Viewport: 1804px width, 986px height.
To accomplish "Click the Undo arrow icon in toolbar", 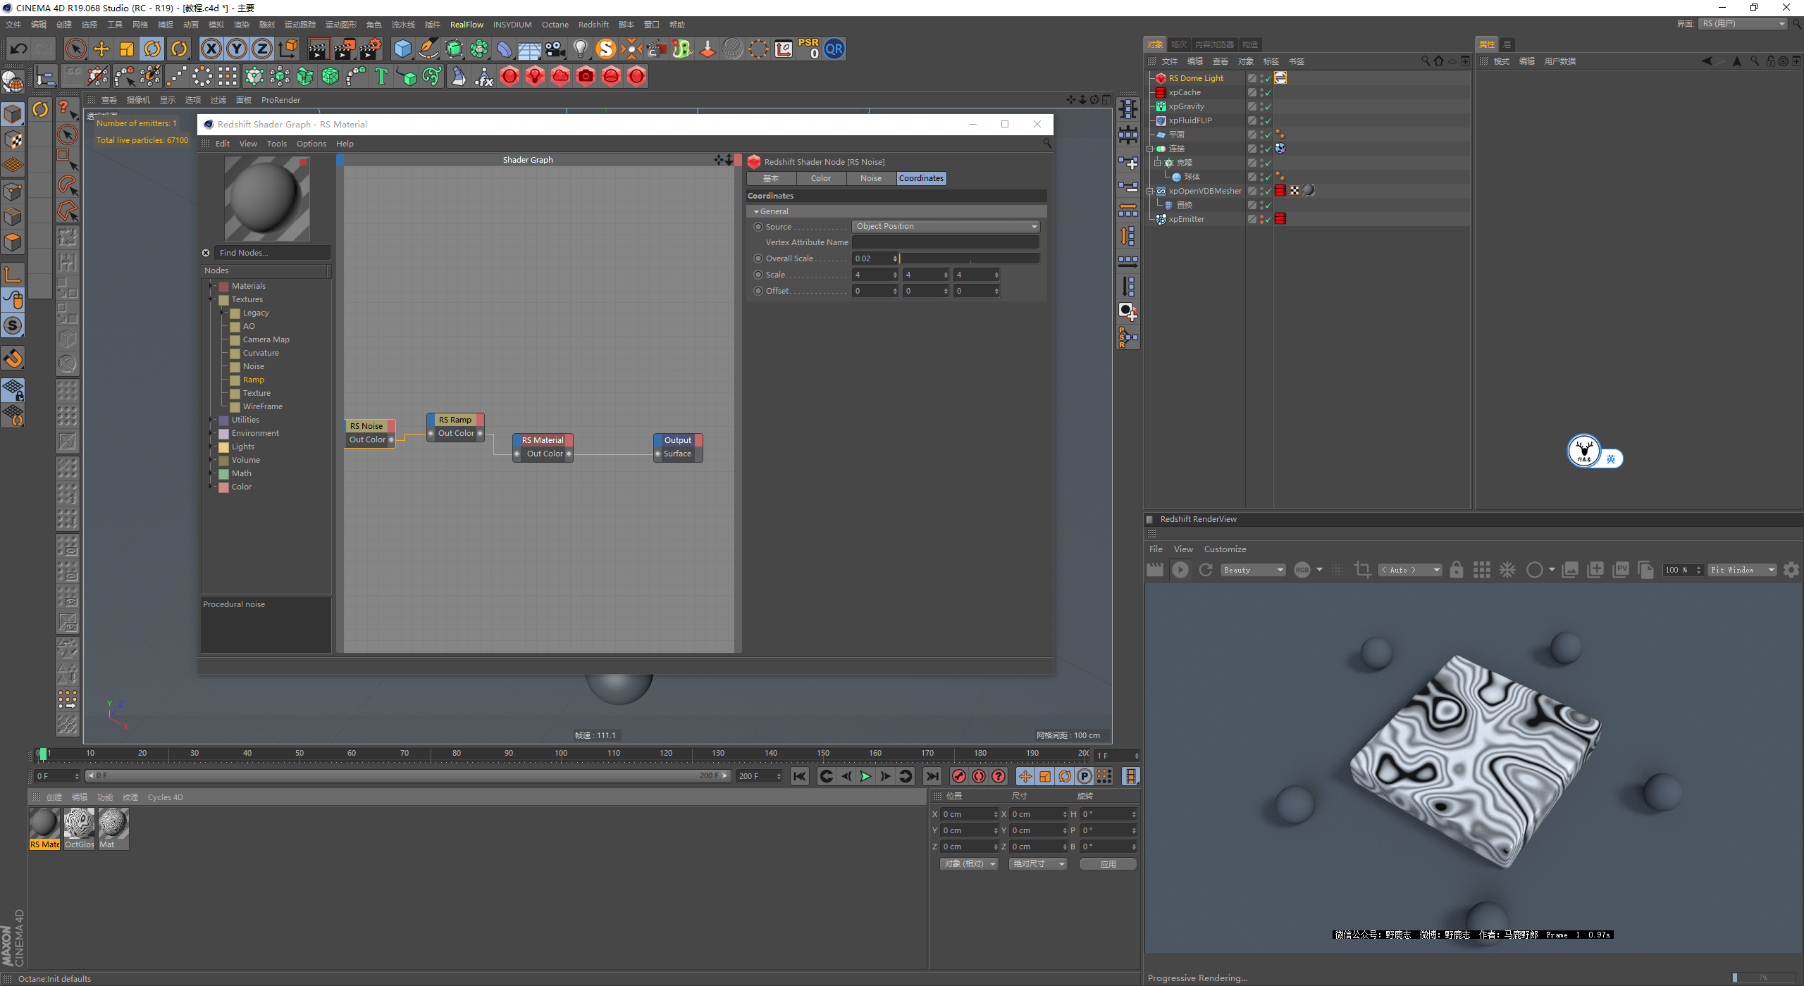I will click(x=19, y=49).
